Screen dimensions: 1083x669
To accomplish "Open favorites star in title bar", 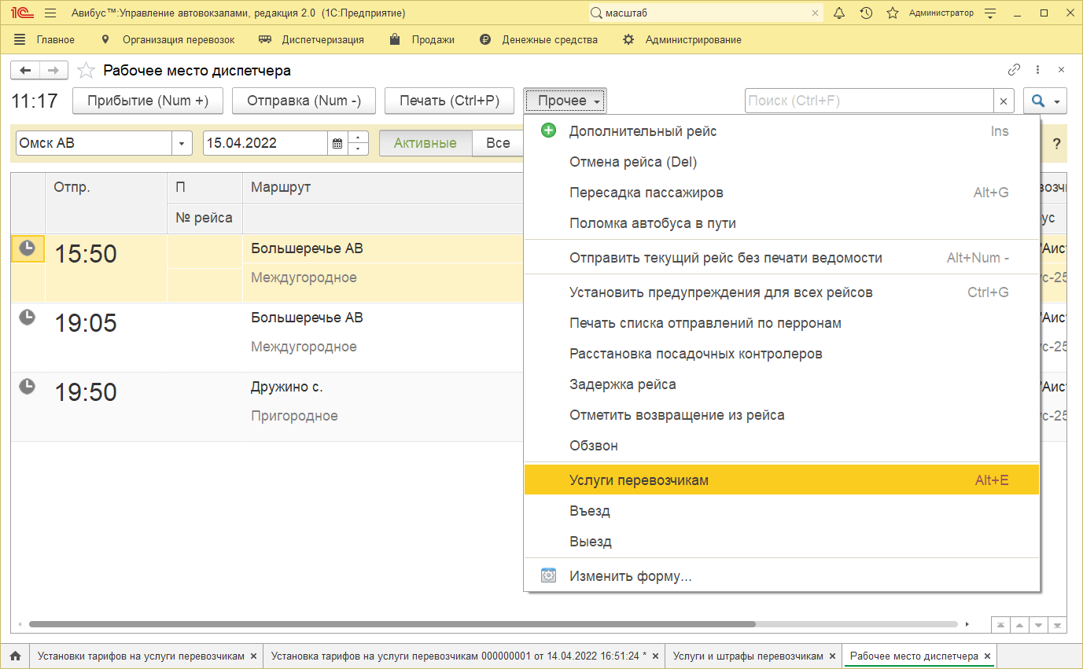I will tap(892, 13).
